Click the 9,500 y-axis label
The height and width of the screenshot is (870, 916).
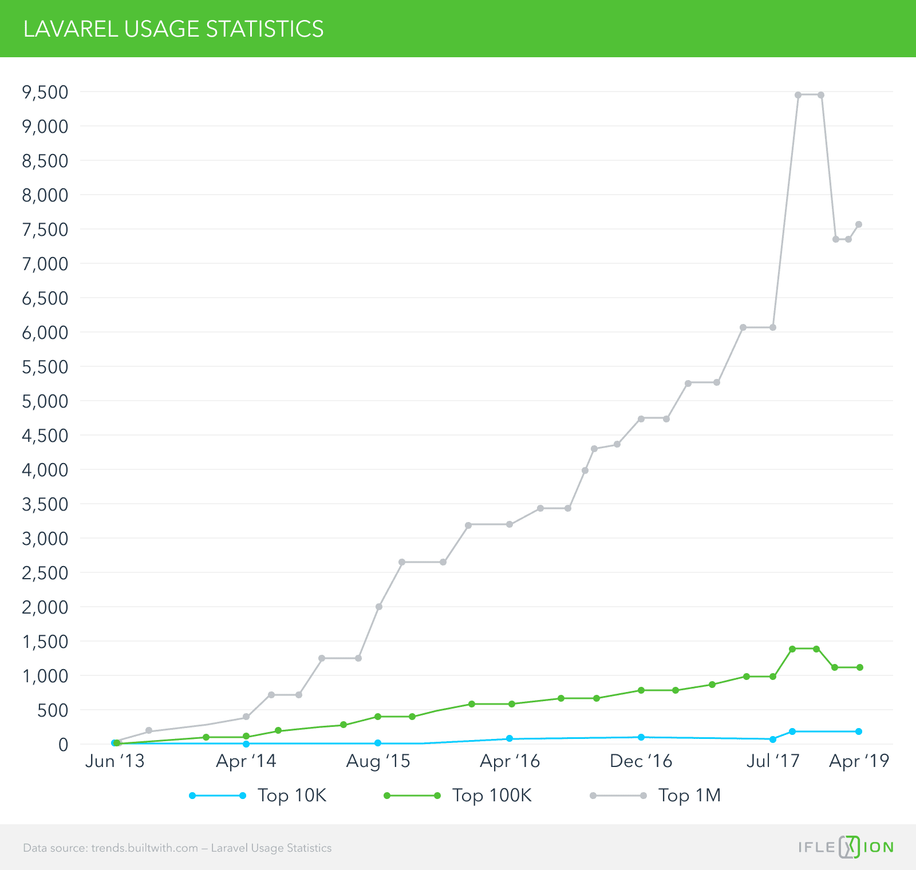(45, 92)
